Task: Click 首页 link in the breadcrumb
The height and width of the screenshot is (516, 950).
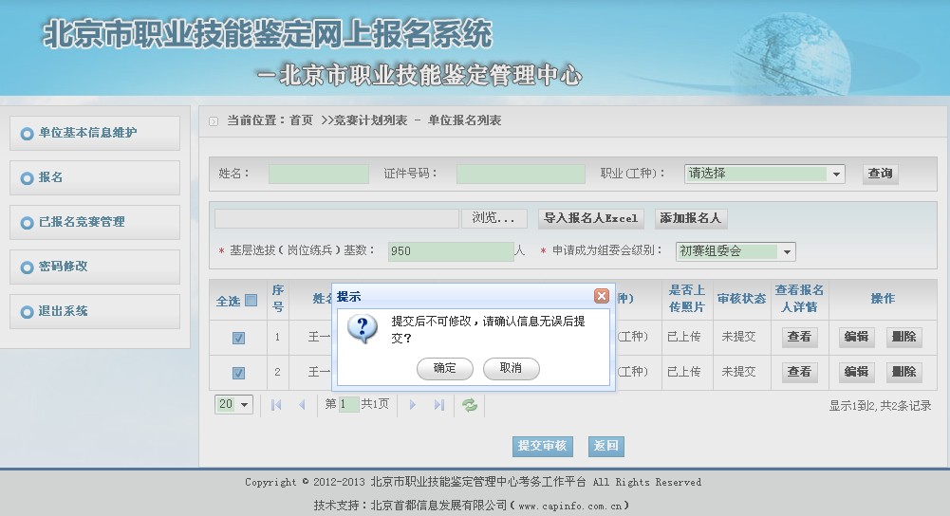Action: [x=301, y=120]
